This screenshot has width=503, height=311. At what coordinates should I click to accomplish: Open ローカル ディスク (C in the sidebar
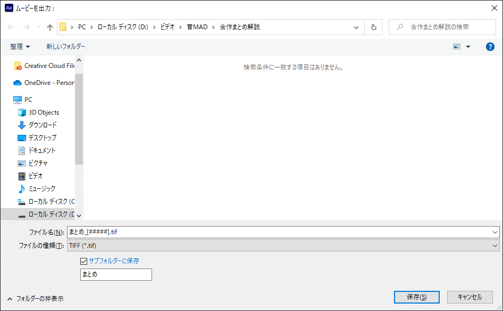(x=46, y=202)
